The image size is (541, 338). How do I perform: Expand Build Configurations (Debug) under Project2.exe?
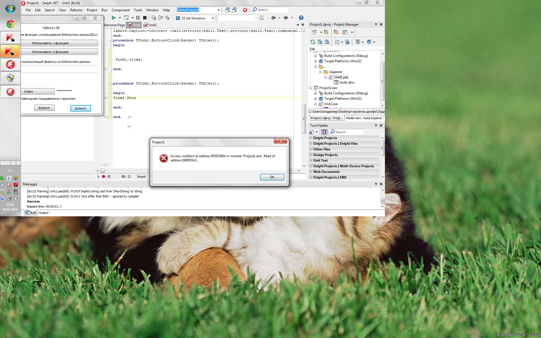click(316, 93)
